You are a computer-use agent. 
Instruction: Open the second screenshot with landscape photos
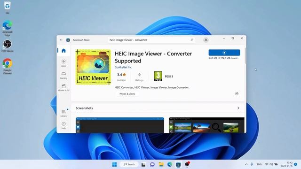coord(206,125)
